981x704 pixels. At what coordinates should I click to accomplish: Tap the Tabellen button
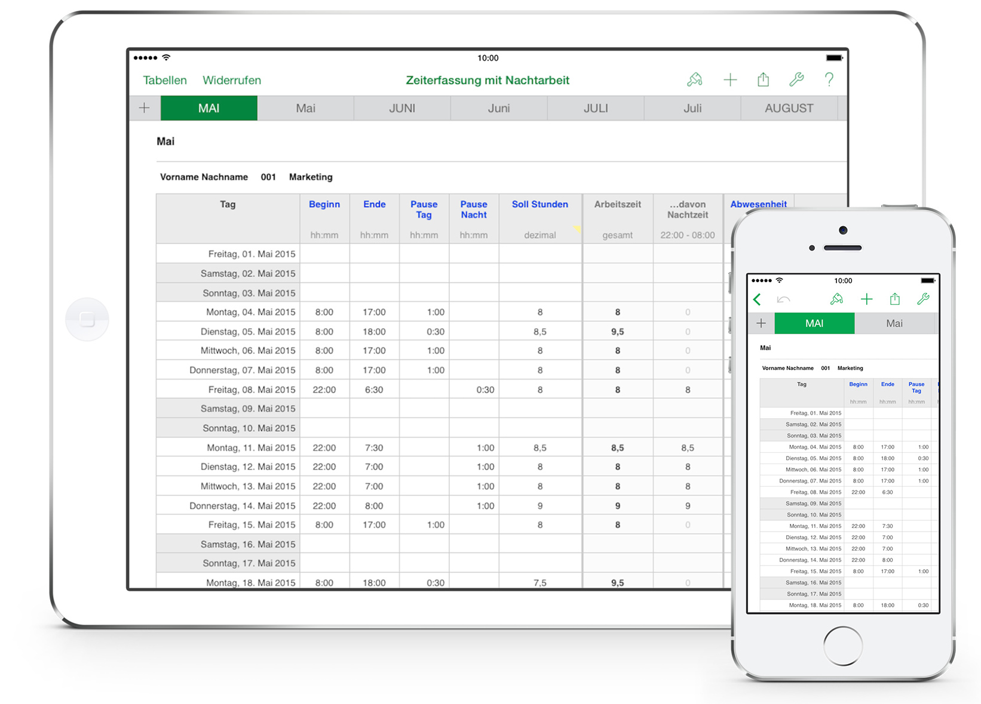click(x=165, y=81)
